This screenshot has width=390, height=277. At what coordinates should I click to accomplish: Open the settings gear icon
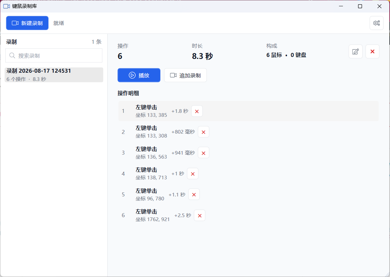point(377,23)
